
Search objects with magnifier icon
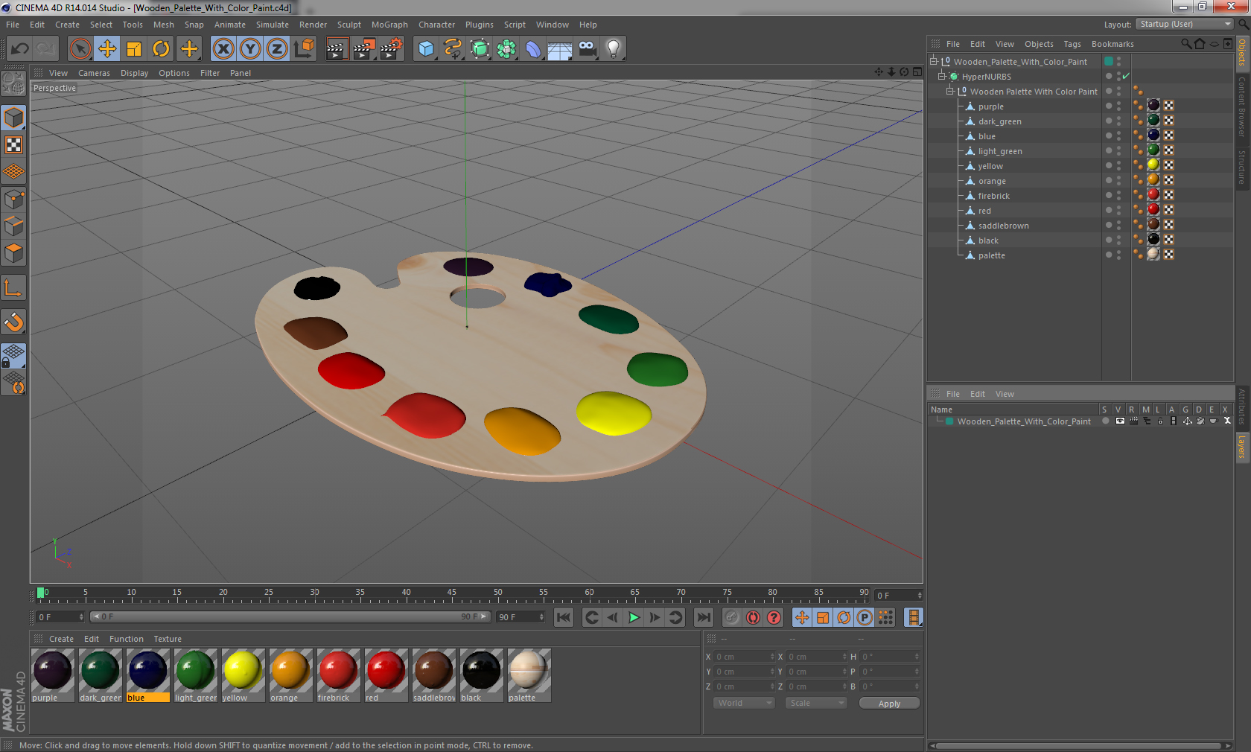tap(1185, 44)
